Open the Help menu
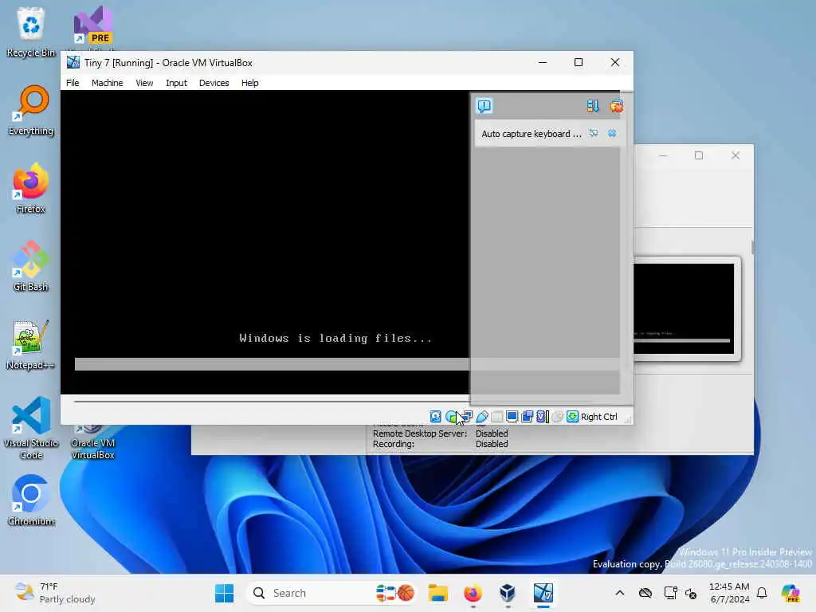Screen dimensions: 816x612 (249, 83)
